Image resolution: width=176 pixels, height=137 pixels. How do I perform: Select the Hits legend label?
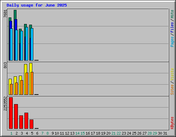coord(172,14)
